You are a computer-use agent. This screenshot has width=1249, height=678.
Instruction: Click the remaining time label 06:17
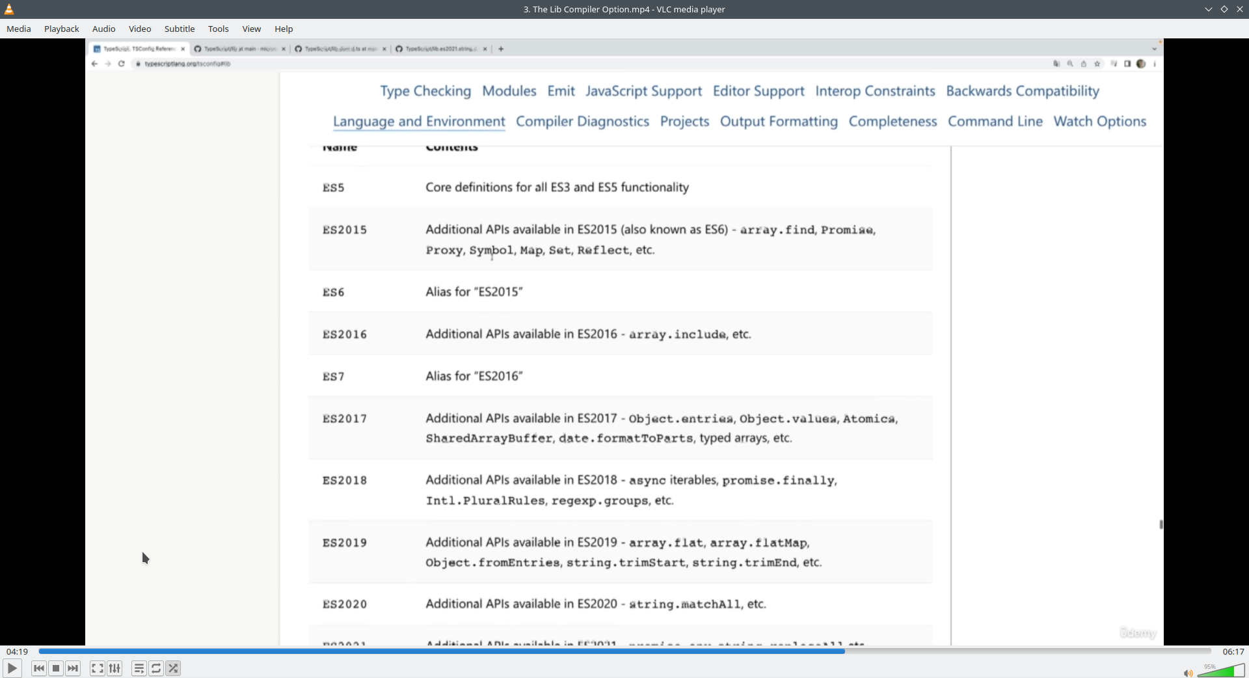pos(1233,651)
